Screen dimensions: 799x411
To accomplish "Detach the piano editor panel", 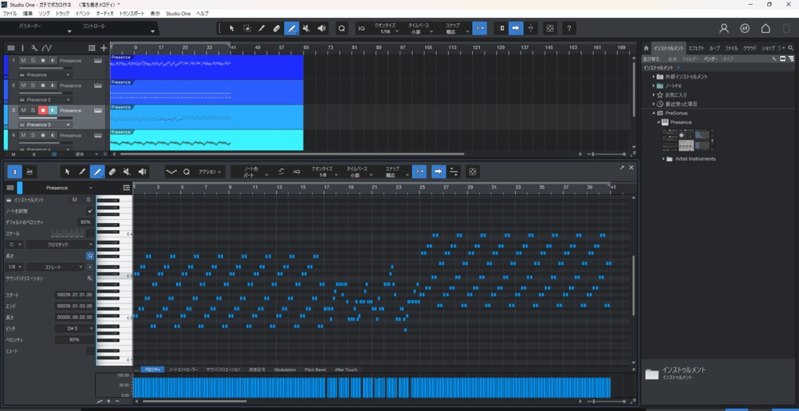I will coord(622,168).
